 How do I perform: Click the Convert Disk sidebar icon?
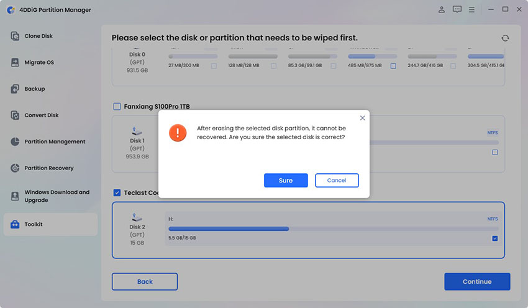(x=15, y=115)
